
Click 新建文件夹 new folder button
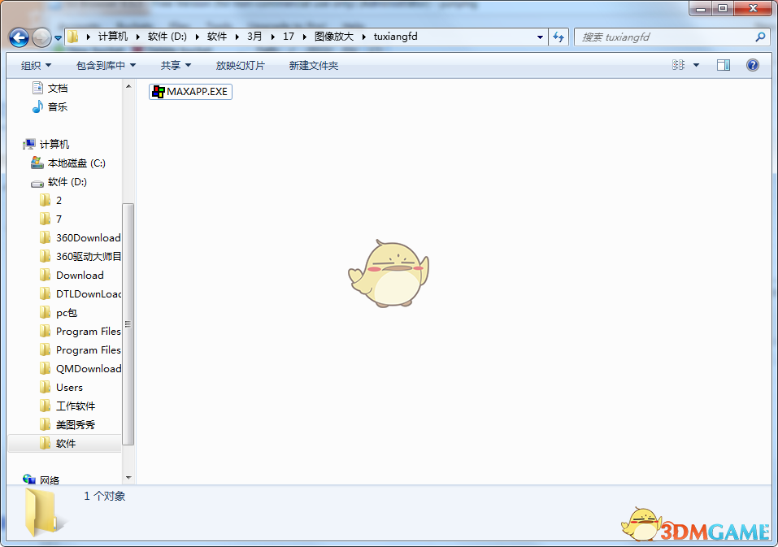coord(313,65)
